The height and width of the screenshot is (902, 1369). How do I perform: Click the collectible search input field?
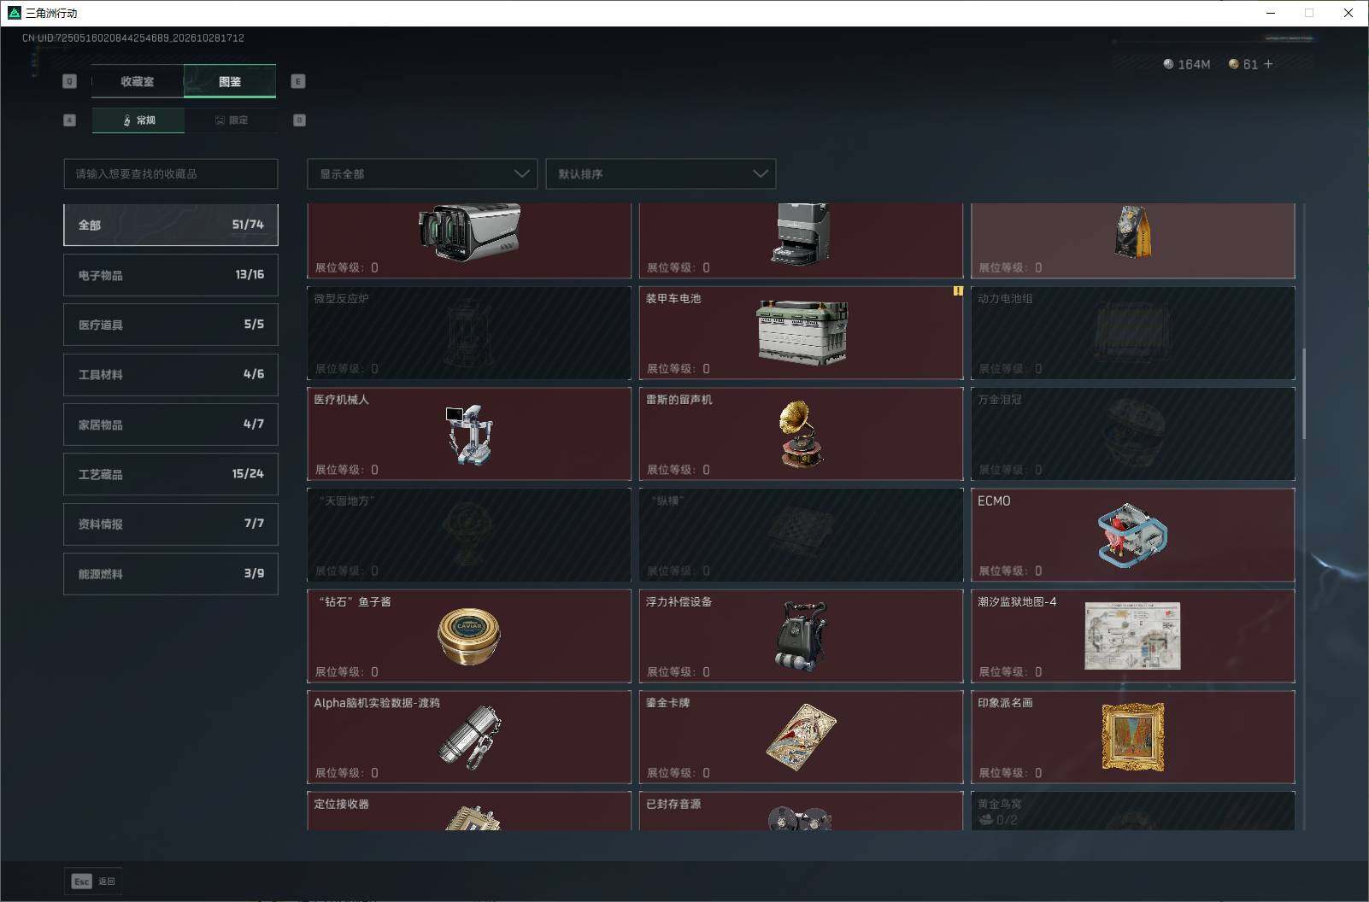(171, 173)
